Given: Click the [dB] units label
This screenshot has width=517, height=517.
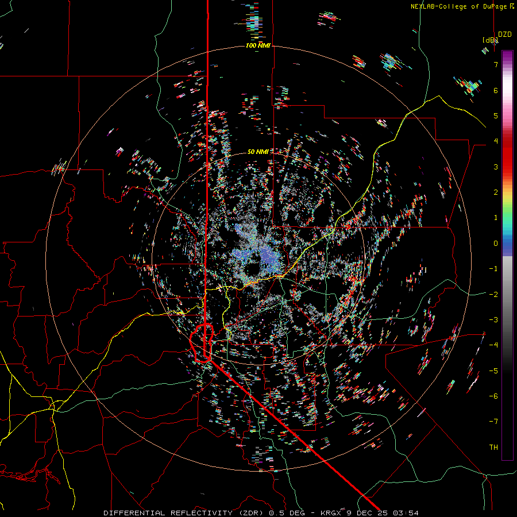Looking at the screenshot, I should 491,40.
